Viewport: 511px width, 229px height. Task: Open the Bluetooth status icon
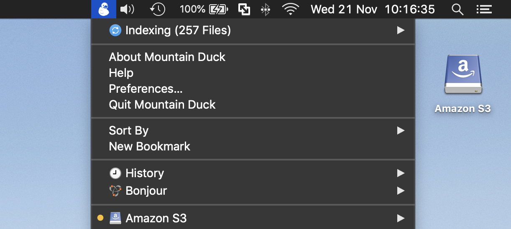click(x=265, y=9)
